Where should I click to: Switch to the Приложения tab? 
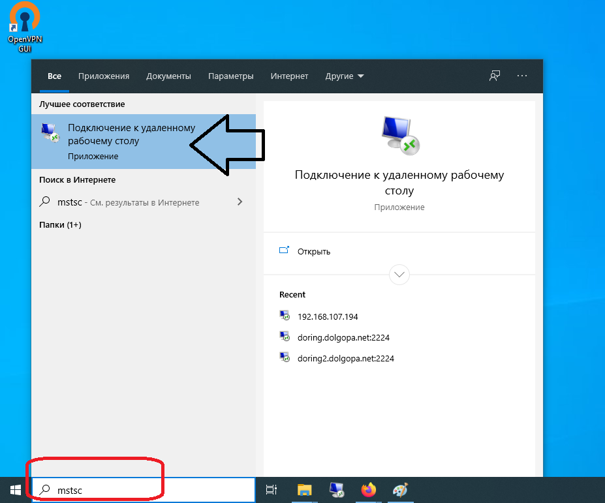click(x=104, y=76)
